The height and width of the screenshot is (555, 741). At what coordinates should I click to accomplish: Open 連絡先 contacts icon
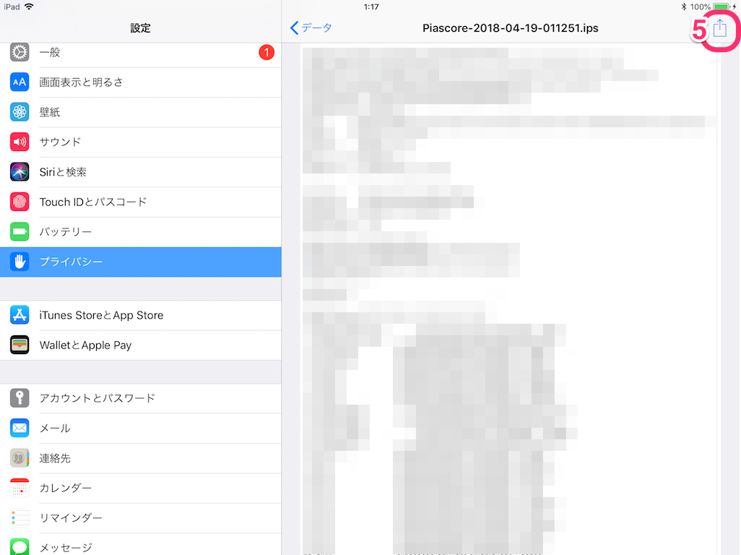(19, 458)
